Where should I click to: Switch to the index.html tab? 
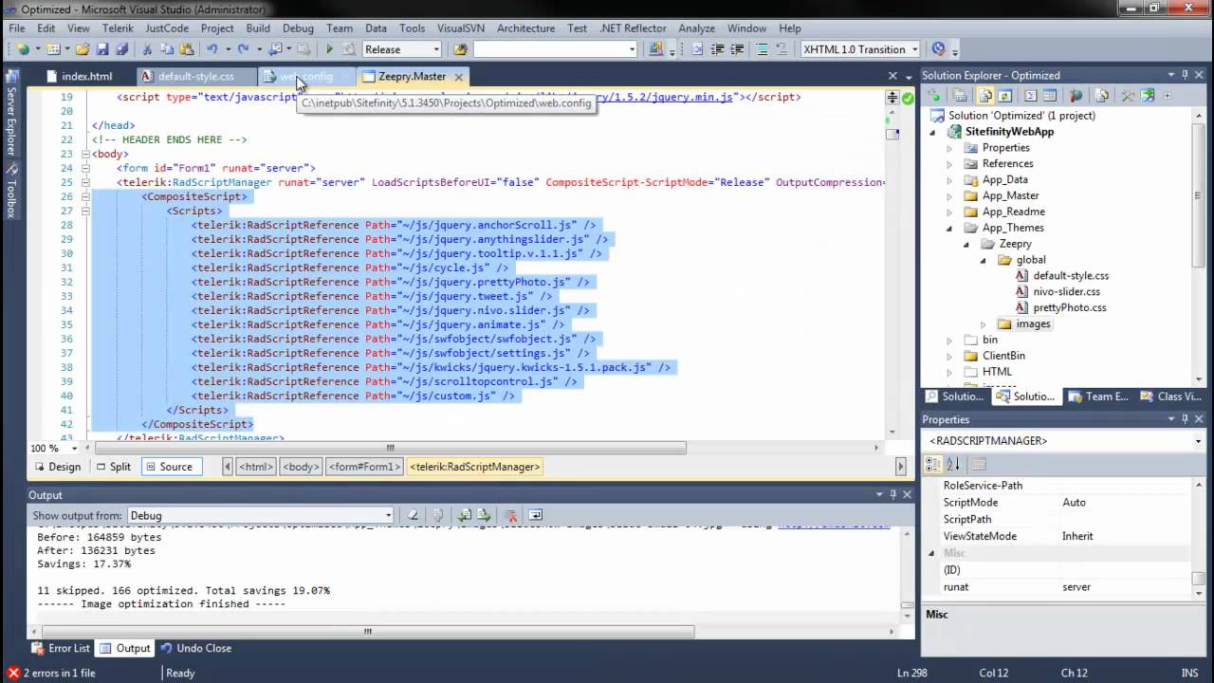(x=87, y=76)
